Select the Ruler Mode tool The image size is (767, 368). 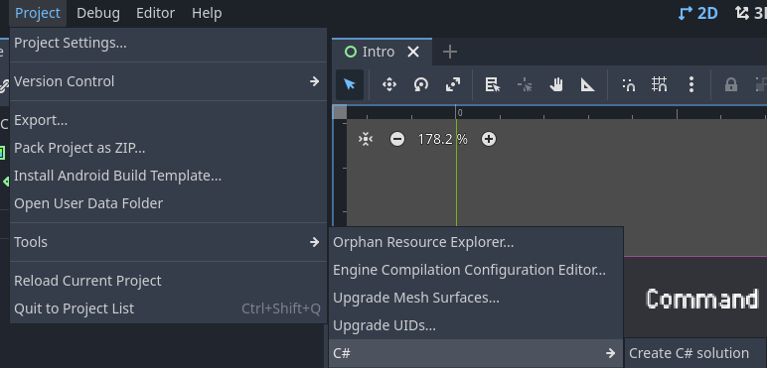click(x=587, y=84)
